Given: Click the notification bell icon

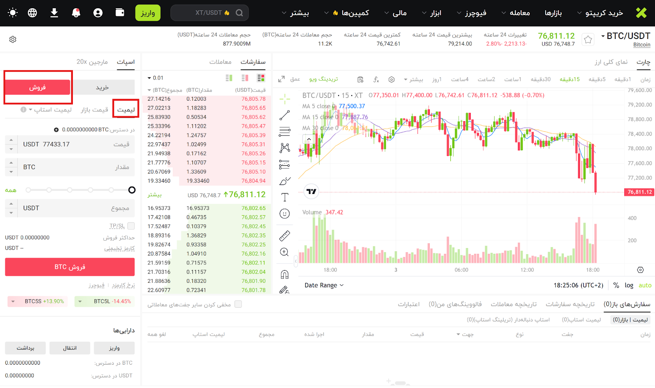Looking at the screenshot, I should (76, 13).
